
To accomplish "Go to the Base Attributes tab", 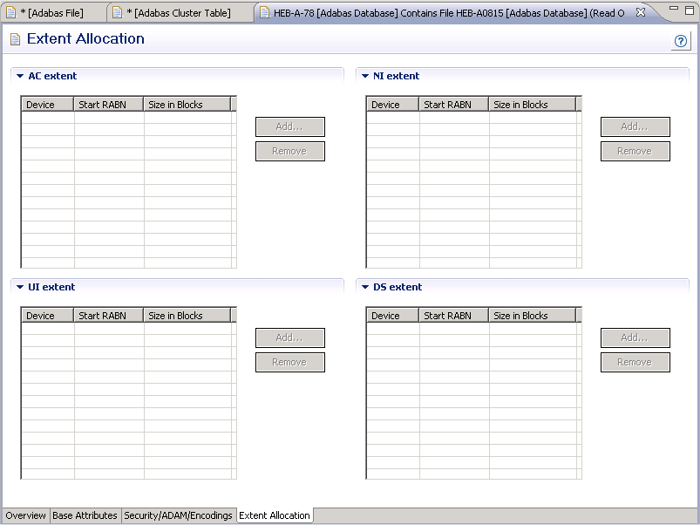I will pyautogui.click(x=85, y=515).
